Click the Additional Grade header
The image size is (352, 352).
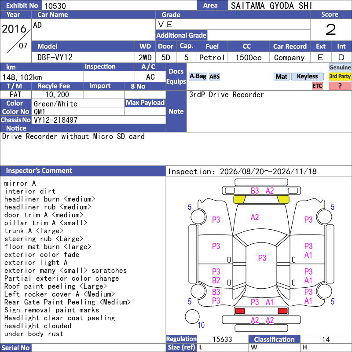click(181, 35)
